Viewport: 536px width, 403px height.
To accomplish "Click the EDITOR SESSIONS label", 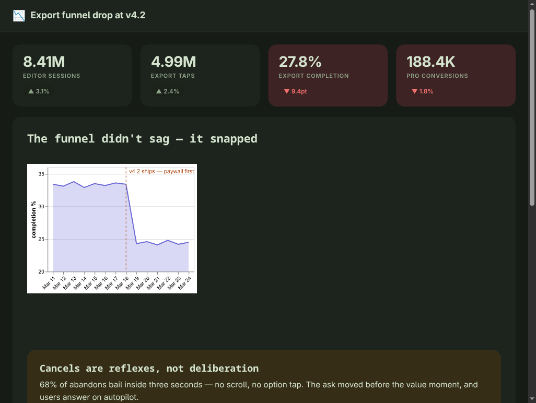I will (52, 76).
